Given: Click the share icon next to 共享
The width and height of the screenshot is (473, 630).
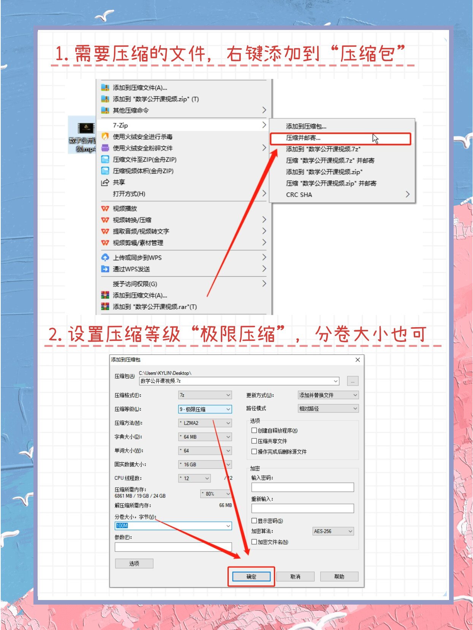Looking at the screenshot, I should [x=105, y=182].
